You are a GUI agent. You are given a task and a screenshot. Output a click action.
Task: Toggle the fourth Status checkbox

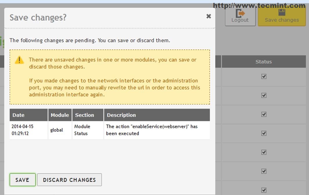(x=264, y=133)
